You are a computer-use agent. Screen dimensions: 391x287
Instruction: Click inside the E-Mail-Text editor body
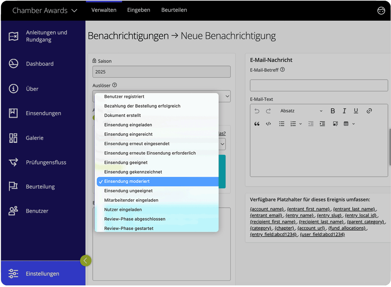(319, 153)
